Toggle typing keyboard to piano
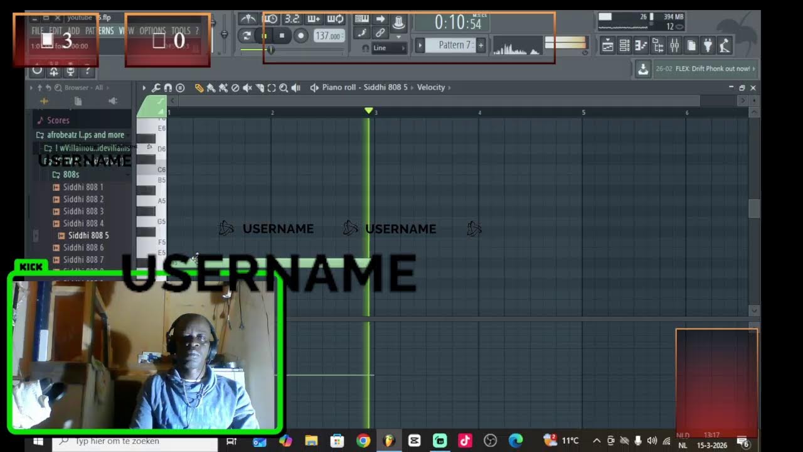 [362, 19]
